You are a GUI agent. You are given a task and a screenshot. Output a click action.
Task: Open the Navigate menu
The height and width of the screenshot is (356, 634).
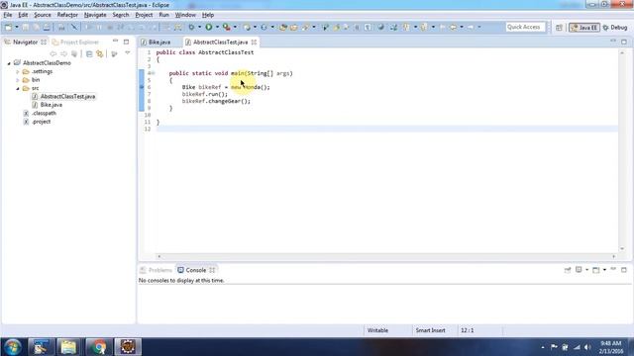[95, 15]
